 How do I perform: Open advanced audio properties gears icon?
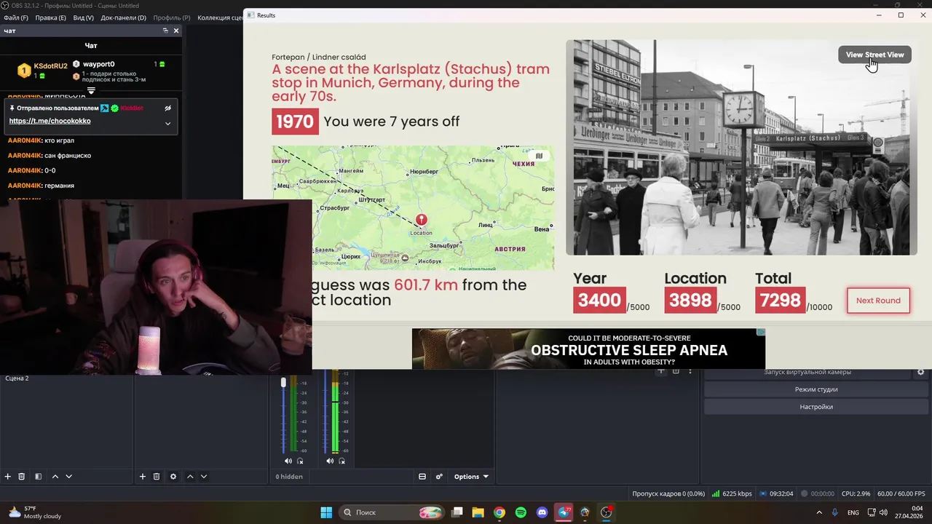click(439, 477)
